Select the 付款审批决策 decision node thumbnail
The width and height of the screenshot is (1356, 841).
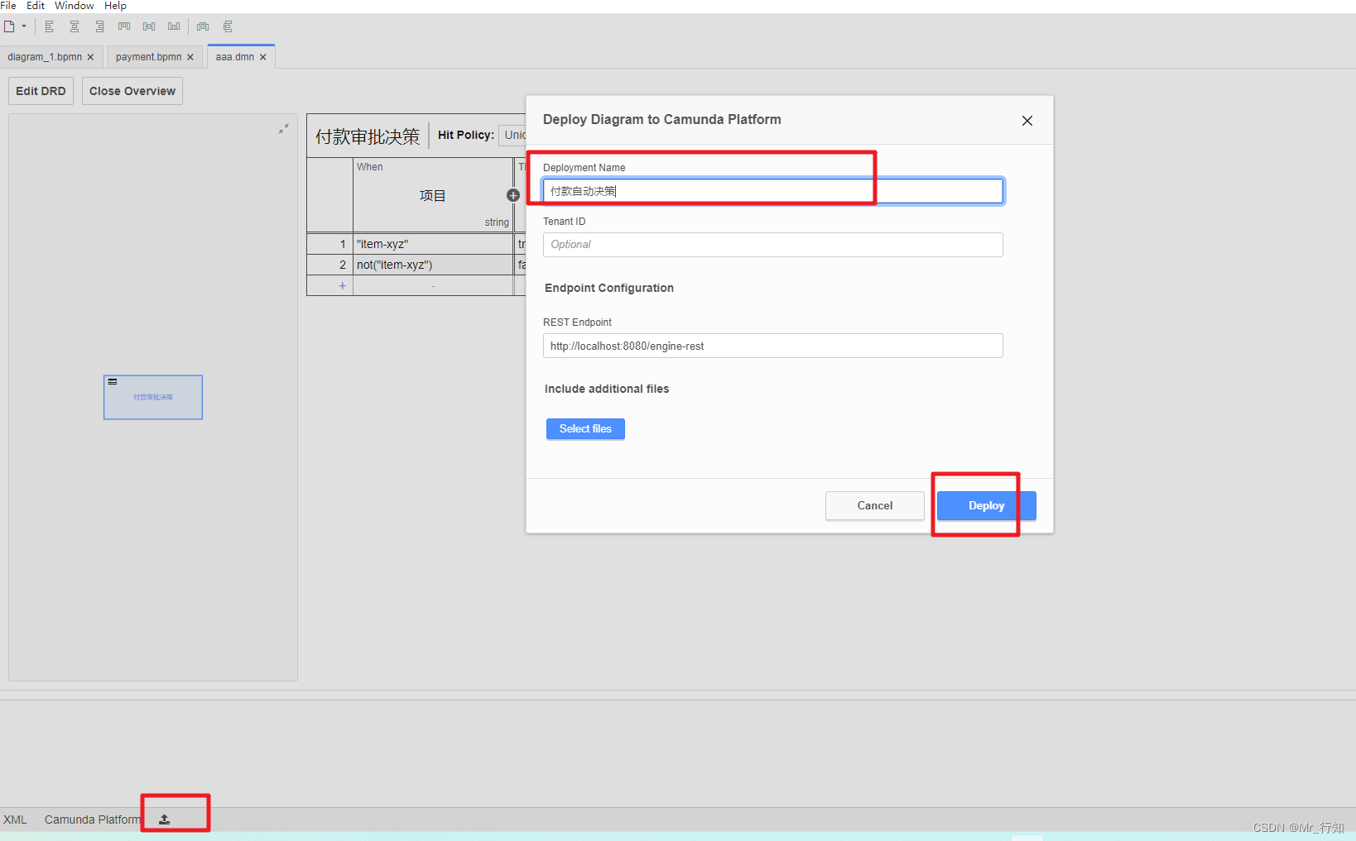(x=153, y=398)
